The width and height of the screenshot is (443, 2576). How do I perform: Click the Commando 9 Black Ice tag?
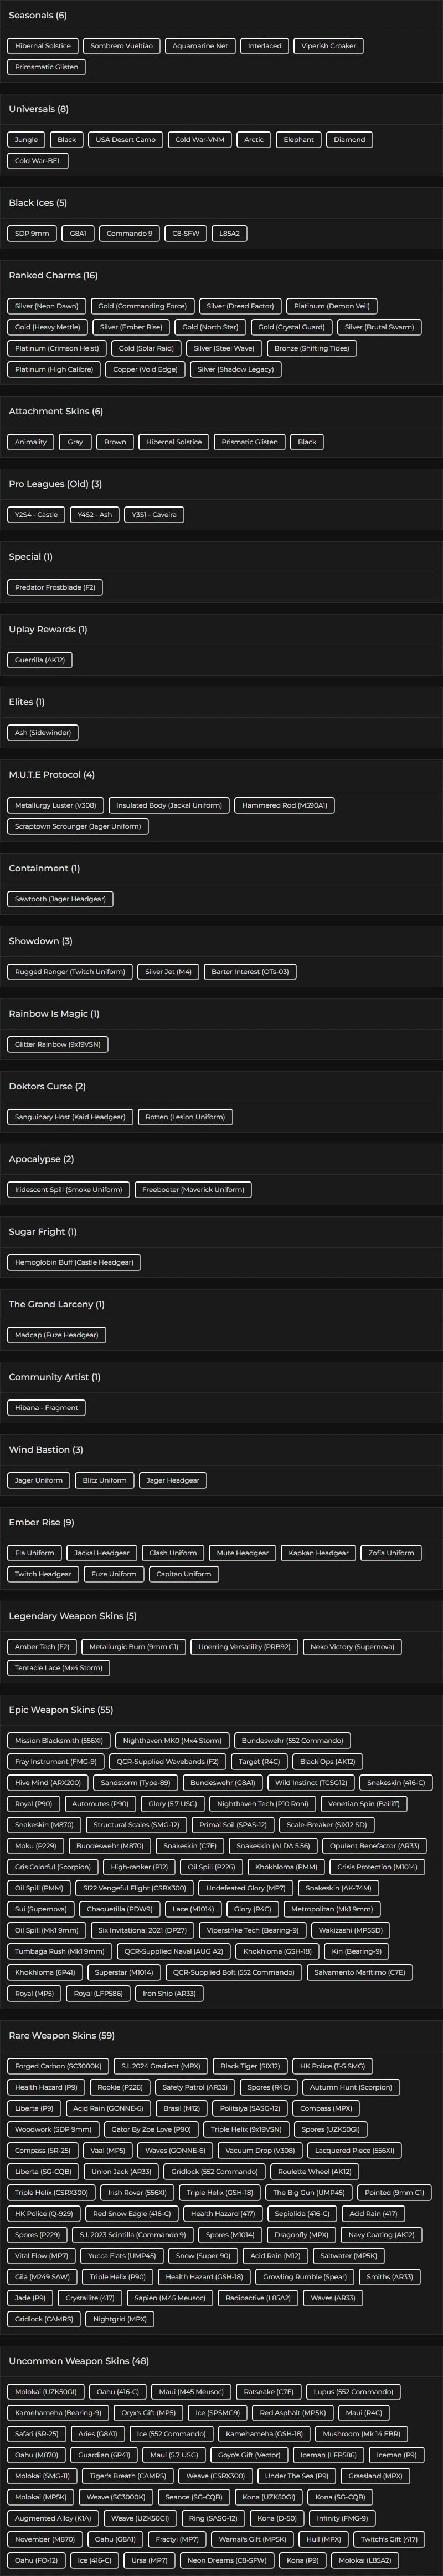click(130, 233)
